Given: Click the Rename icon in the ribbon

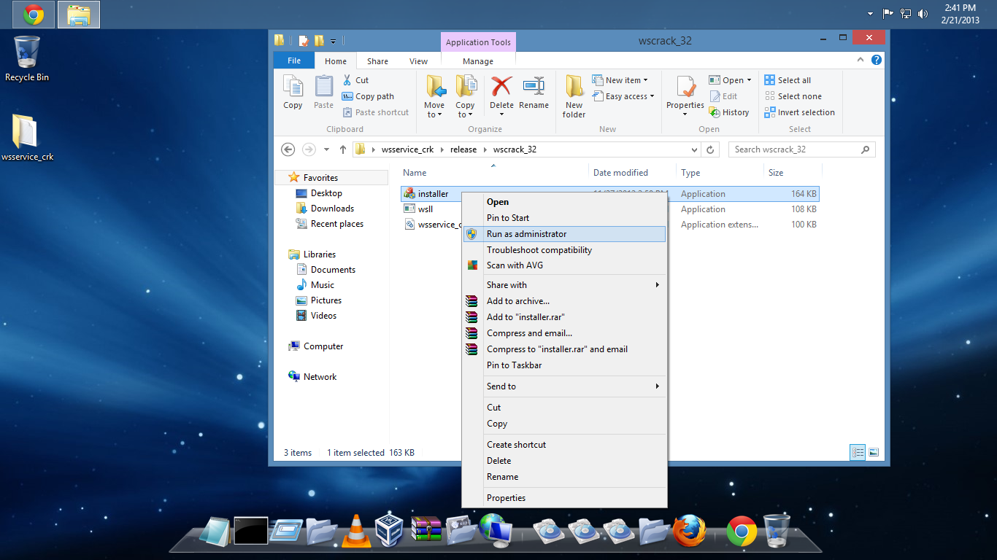Looking at the screenshot, I should click(x=534, y=93).
